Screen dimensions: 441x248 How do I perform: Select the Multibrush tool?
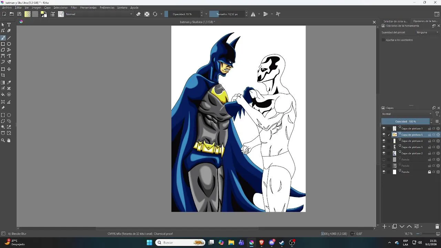tap(9, 62)
